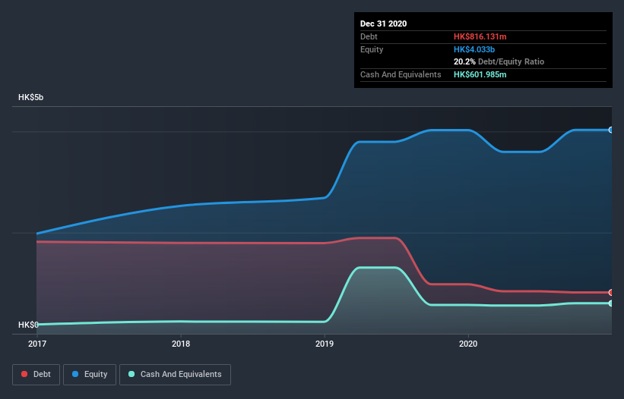Screen dimensions: 624x399
Task: Toggle Cash And Equivalents legend button
Action: pos(175,375)
